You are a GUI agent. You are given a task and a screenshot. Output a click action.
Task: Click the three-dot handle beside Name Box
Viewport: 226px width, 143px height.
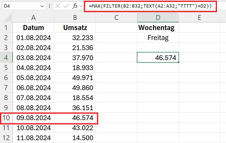pos(50,6)
